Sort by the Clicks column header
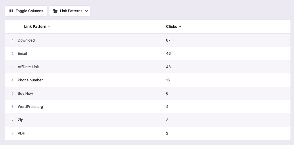The height and width of the screenshot is (145, 294). click(x=172, y=26)
